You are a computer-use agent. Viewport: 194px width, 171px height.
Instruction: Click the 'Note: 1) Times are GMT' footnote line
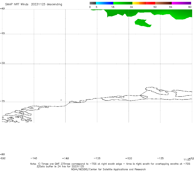(x=110, y=164)
